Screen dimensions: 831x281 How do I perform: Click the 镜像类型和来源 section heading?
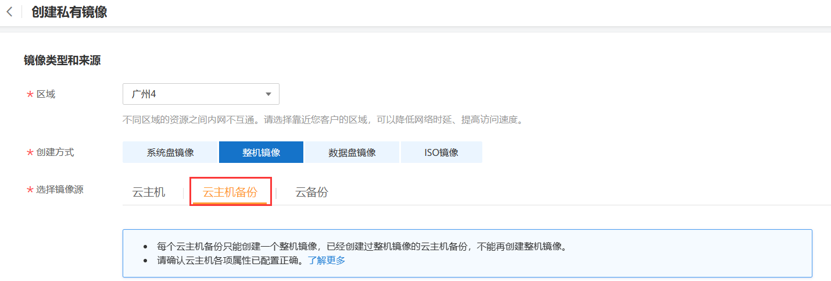62,61
